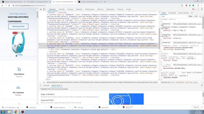Screen dimensions: 204x114
Task: Click the Chrome icon in the taskbar
Action: click(x=16, y=112)
